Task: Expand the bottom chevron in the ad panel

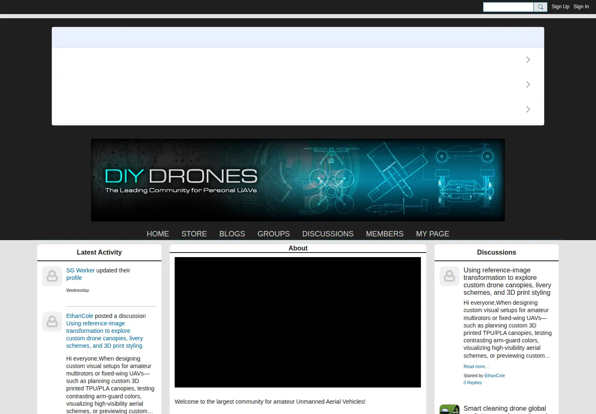Action: 528,109
